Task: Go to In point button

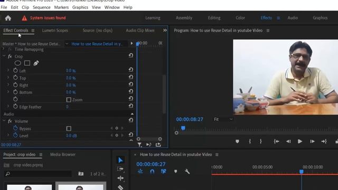Action: pyautogui.click(x=277, y=141)
